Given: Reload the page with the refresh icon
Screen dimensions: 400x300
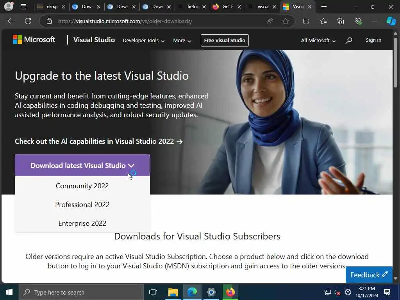Looking at the screenshot, I should coord(28,21).
